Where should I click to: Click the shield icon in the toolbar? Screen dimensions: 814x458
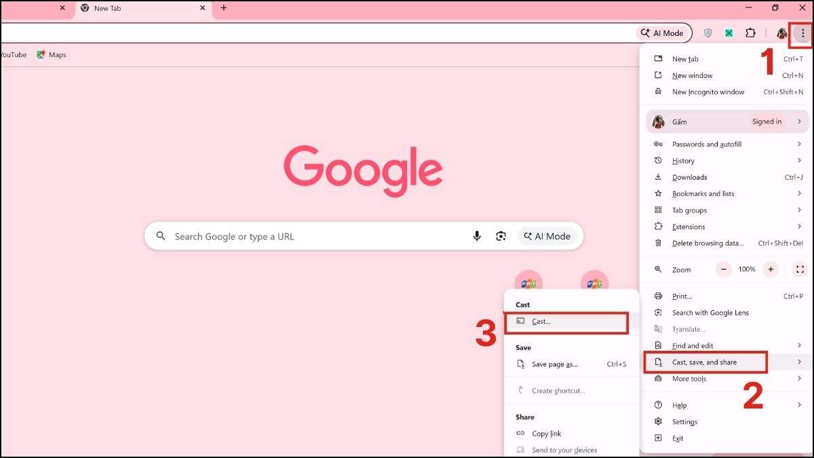[707, 33]
